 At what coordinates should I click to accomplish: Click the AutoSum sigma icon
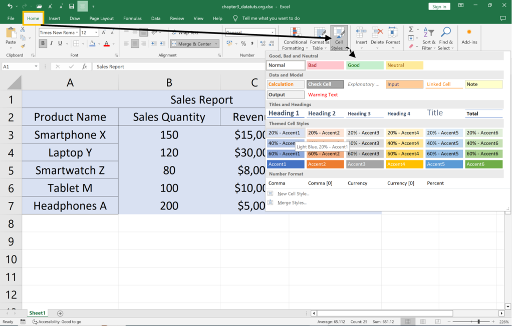411,29
